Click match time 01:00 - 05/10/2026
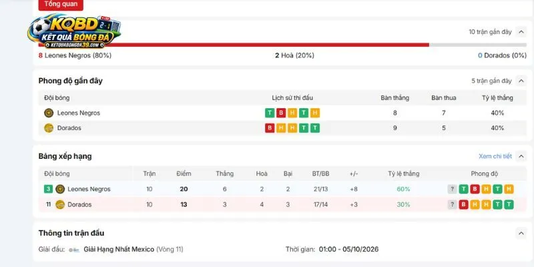This screenshot has height=267, width=534. tap(348, 249)
